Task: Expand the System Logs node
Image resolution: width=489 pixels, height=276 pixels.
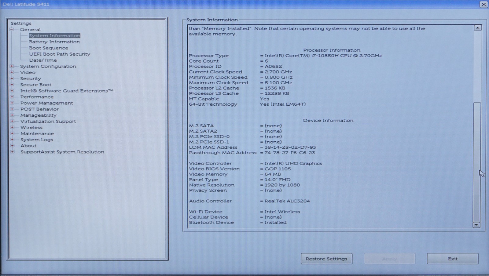Action: (x=12, y=140)
